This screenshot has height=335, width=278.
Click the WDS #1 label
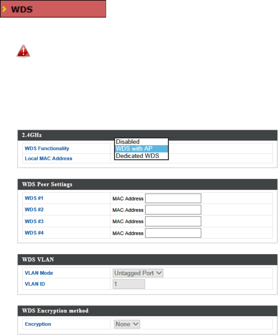click(34, 198)
